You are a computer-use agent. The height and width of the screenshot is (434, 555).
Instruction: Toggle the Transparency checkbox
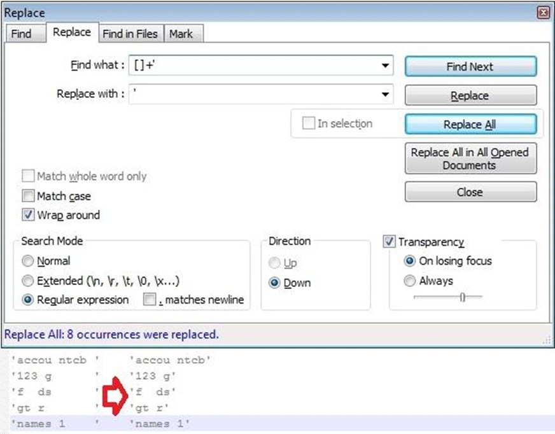tap(389, 242)
